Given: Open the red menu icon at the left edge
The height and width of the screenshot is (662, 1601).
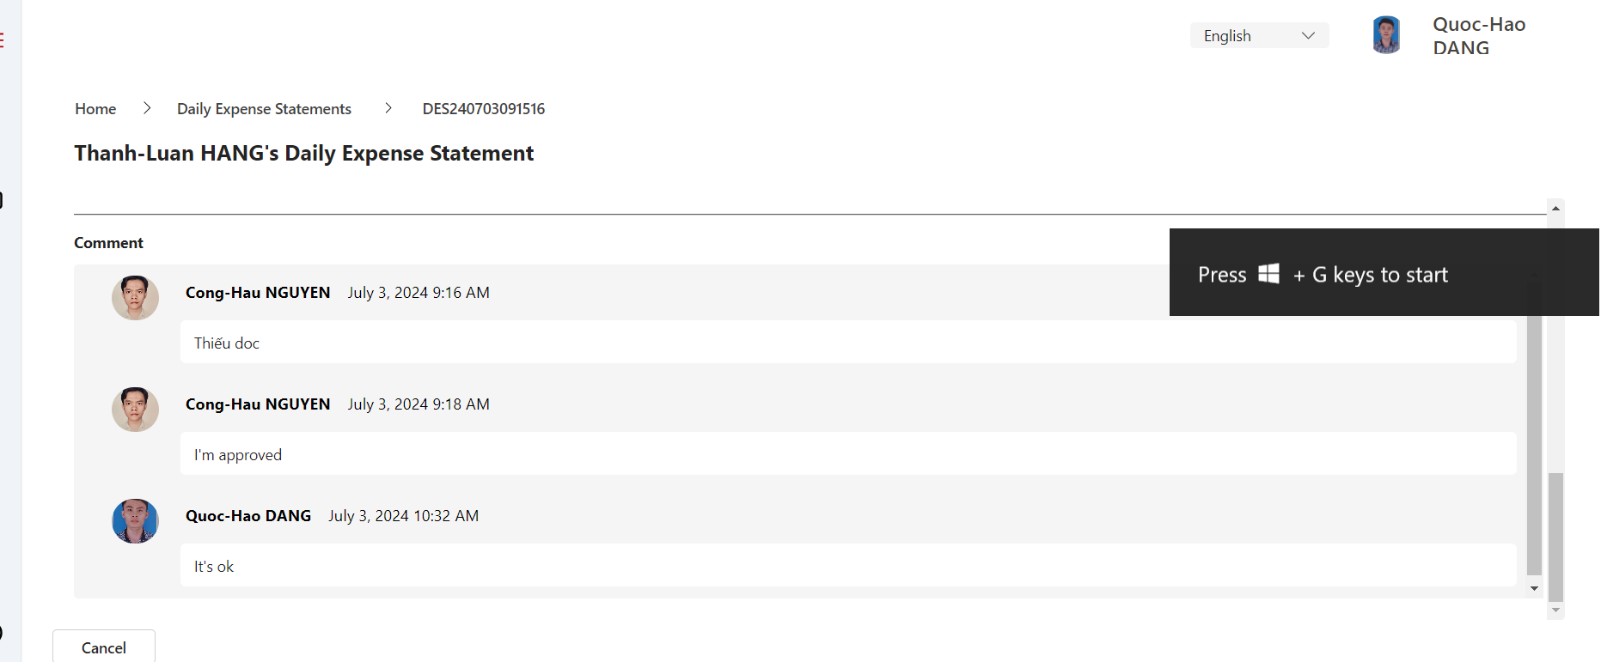Looking at the screenshot, I should pyautogui.click(x=3, y=39).
